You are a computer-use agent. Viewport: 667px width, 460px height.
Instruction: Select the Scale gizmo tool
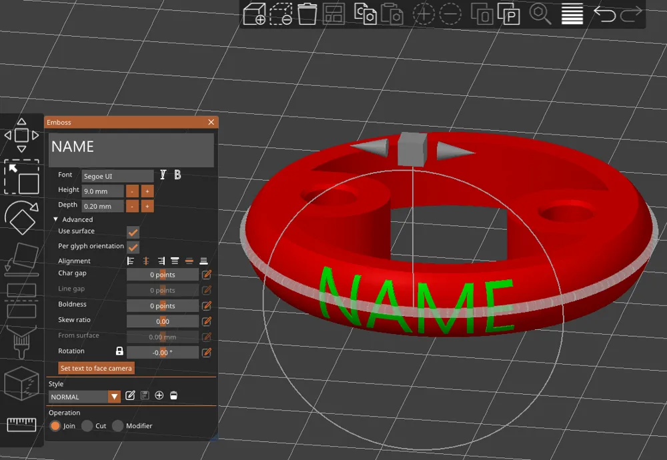coord(21,177)
